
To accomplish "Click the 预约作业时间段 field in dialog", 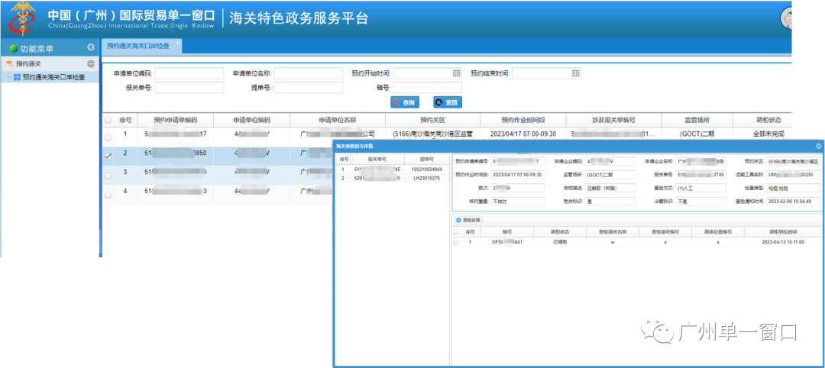I will (518, 175).
